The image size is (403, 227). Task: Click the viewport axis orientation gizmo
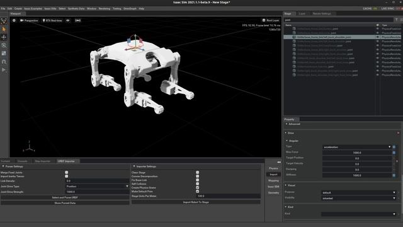click(x=29, y=147)
